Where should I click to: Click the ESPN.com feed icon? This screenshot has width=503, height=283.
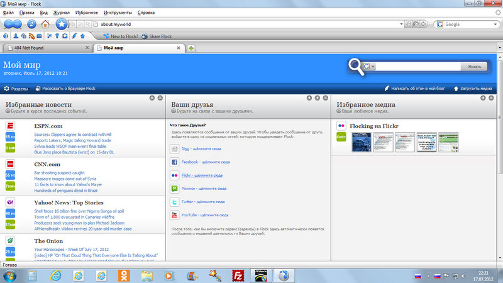click(10, 126)
